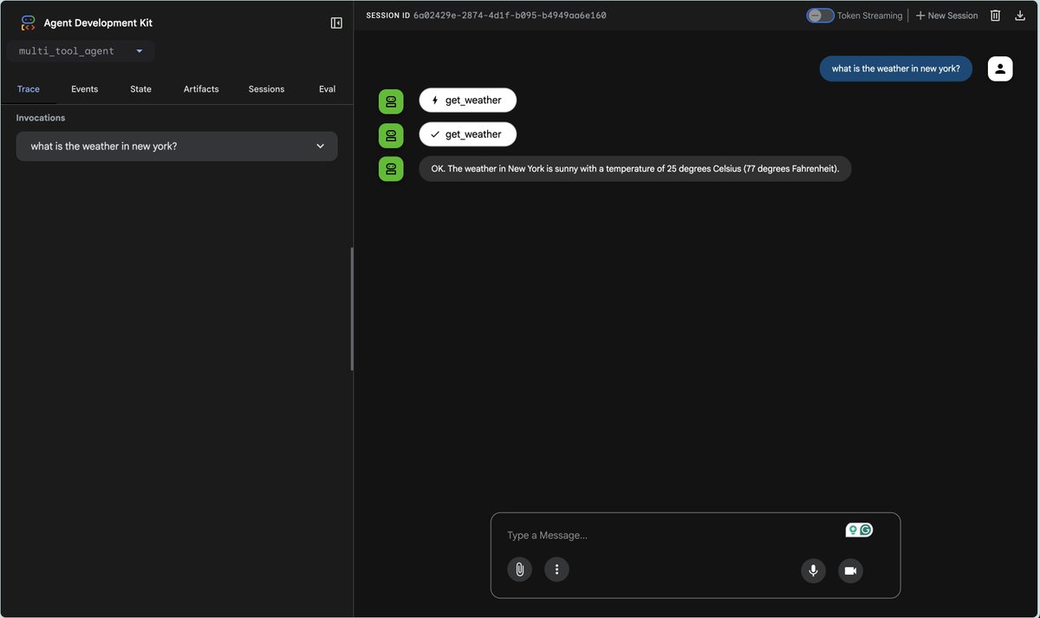This screenshot has width=1040, height=618.
Task: Collapse the side panel with the panel icon
Action: click(336, 23)
